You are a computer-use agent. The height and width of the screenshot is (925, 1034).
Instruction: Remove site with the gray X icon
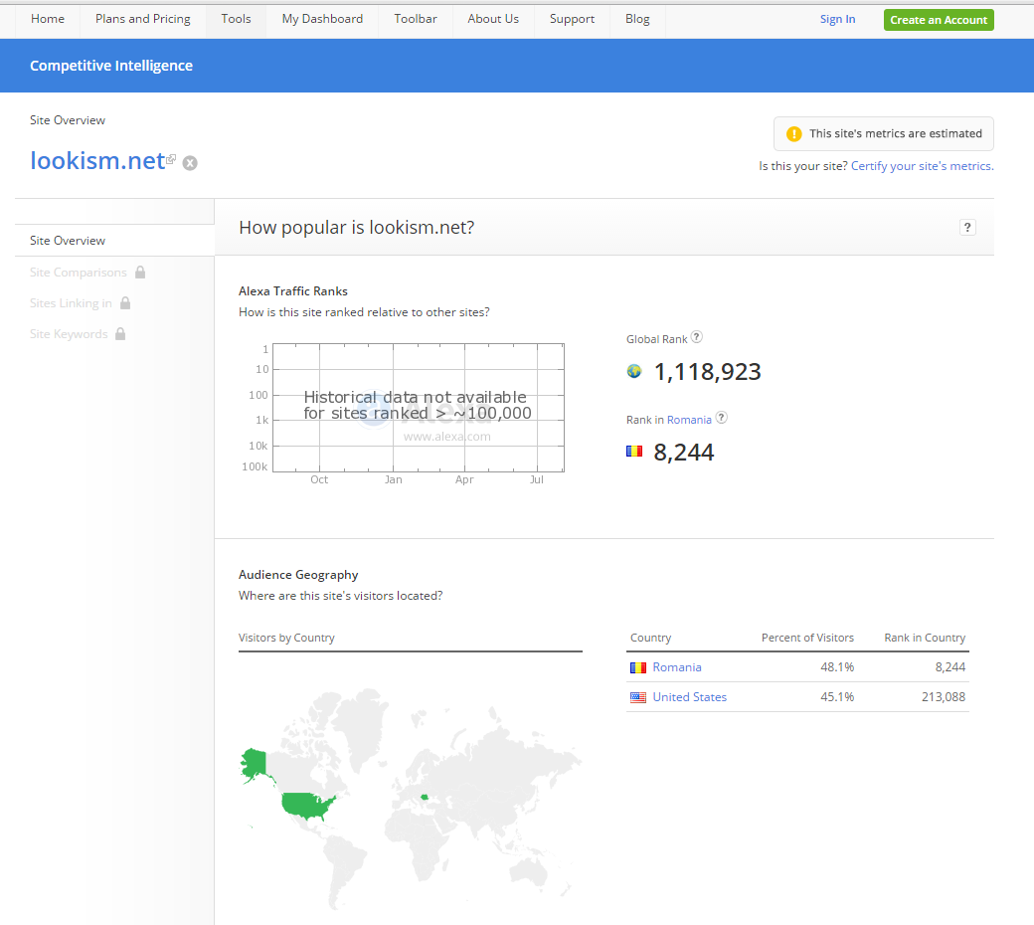[190, 163]
